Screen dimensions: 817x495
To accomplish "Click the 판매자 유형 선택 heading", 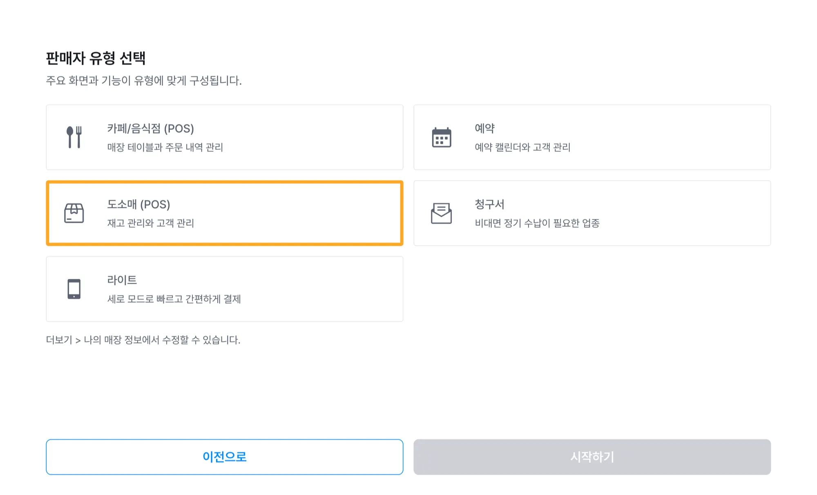I will pos(96,58).
